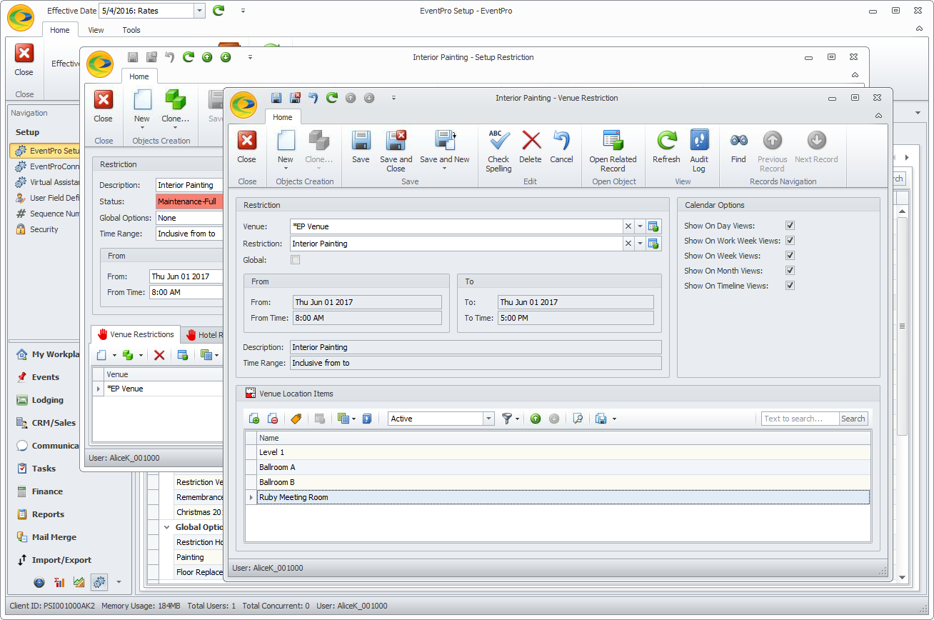Open Finance in the navigation pane
934x620 pixels.
click(x=47, y=491)
